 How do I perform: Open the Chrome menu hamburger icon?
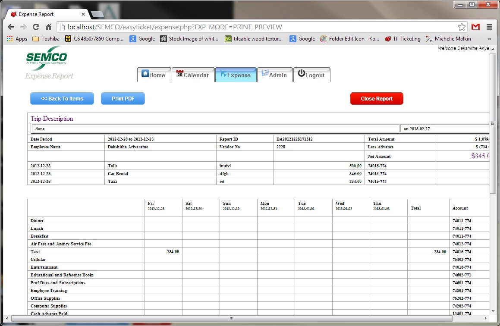pyautogui.click(x=489, y=27)
